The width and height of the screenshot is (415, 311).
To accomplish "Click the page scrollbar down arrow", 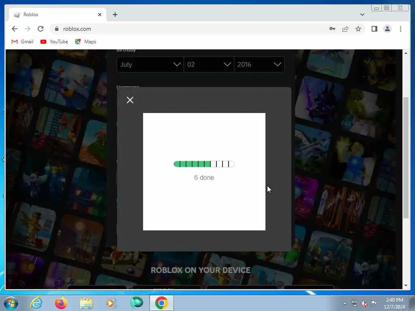I will [x=406, y=285].
